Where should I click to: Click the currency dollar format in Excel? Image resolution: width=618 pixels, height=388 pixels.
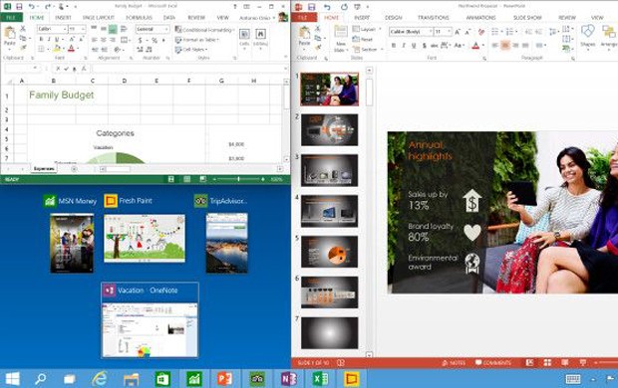click(141, 40)
